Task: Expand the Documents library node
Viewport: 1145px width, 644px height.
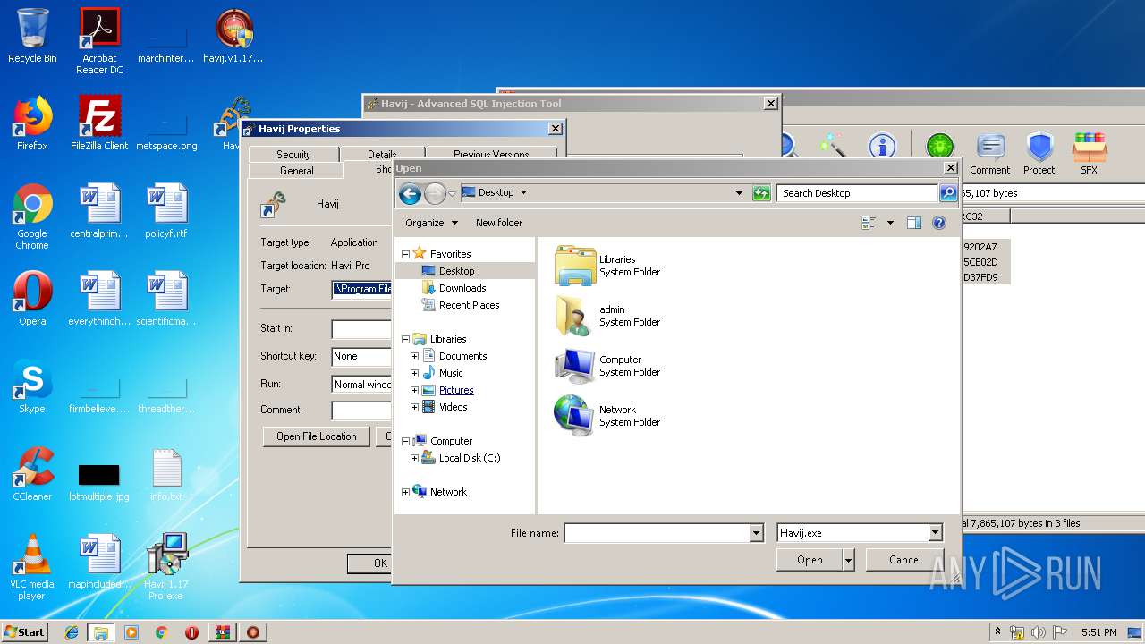Action: 414,356
